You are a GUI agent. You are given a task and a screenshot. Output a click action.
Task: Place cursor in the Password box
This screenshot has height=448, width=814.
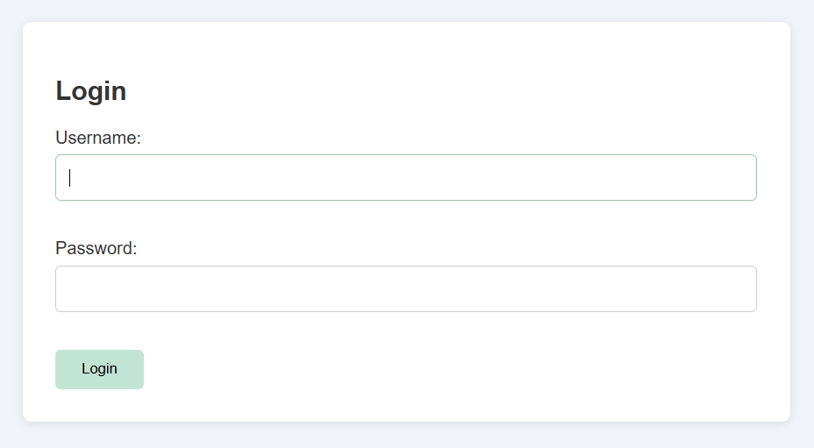coord(405,289)
